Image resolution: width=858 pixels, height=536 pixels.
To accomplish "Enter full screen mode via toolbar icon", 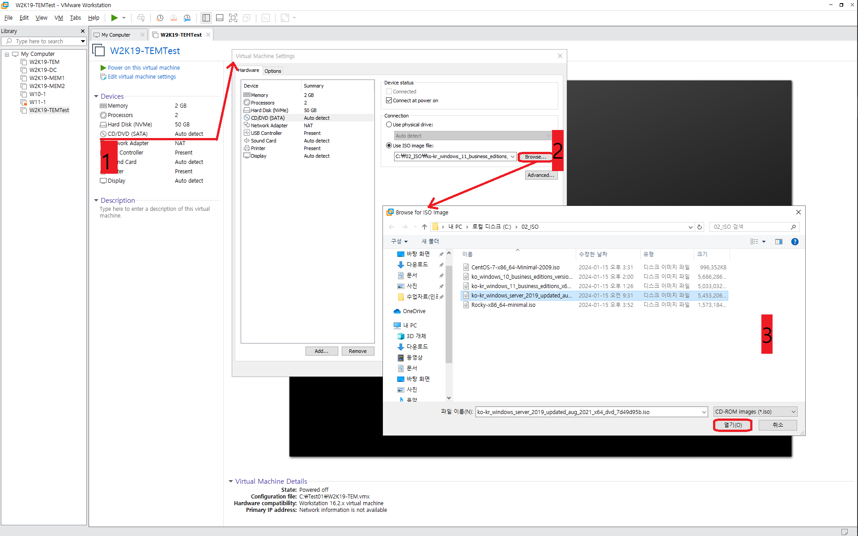I will [233, 18].
